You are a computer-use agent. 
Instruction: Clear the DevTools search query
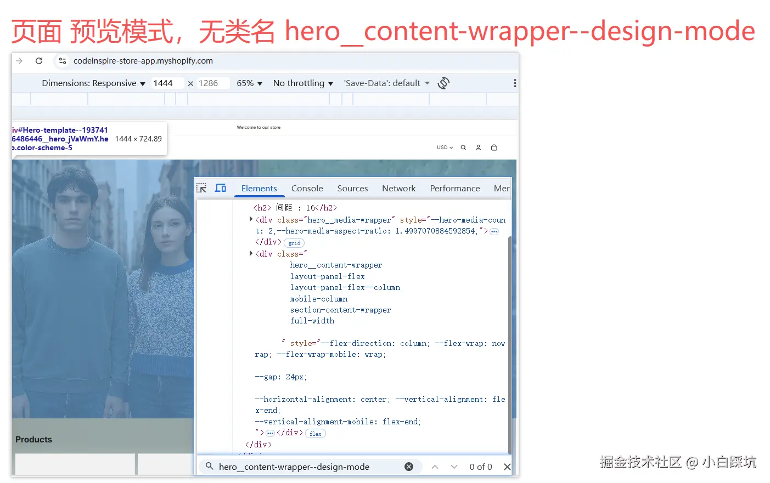(x=409, y=467)
